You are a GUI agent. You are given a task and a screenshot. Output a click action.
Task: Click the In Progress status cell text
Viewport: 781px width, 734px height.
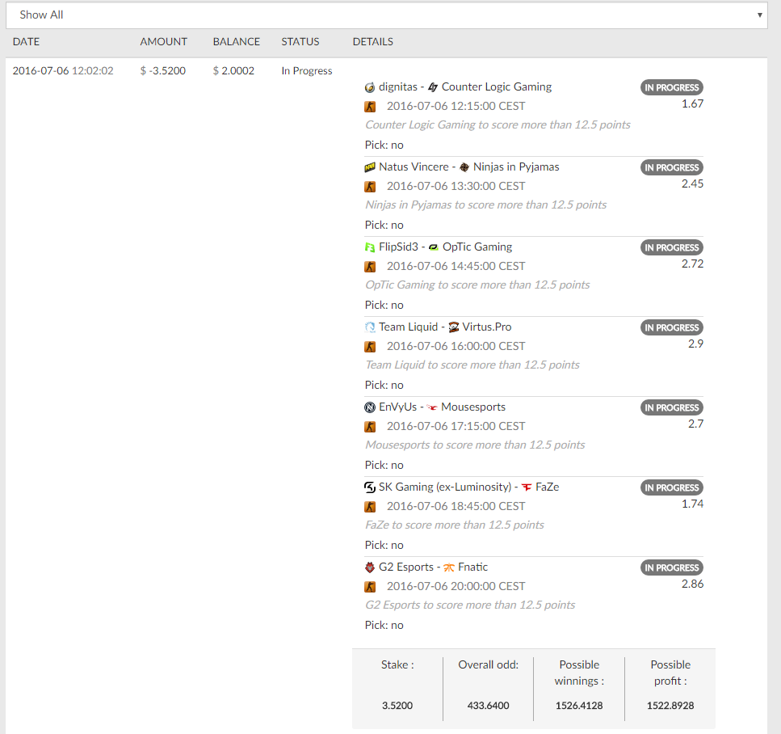pyautogui.click(x=307, y=71)
